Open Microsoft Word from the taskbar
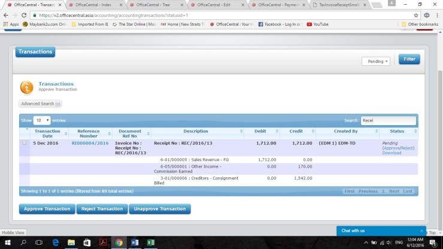 click(135, 242)
